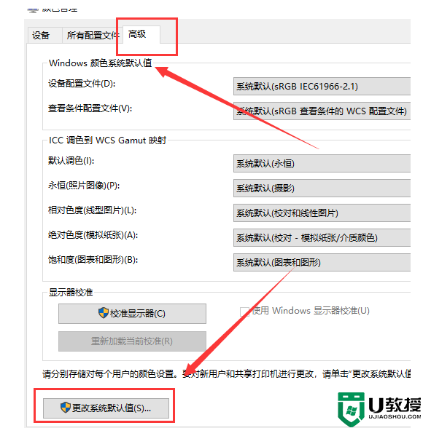Expand 相对色度 校对和线性图片 dropdown
423x428 pixels.
tap(322, 213)
